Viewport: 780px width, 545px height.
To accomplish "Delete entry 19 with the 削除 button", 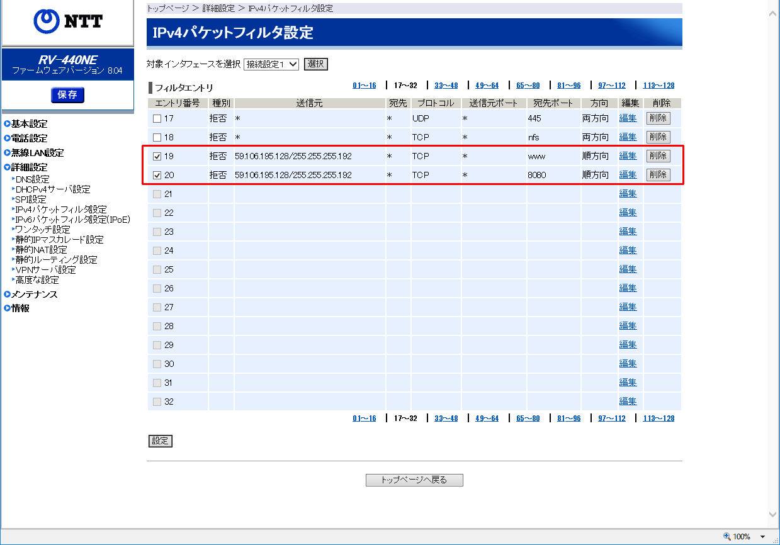I will (658, 156).
